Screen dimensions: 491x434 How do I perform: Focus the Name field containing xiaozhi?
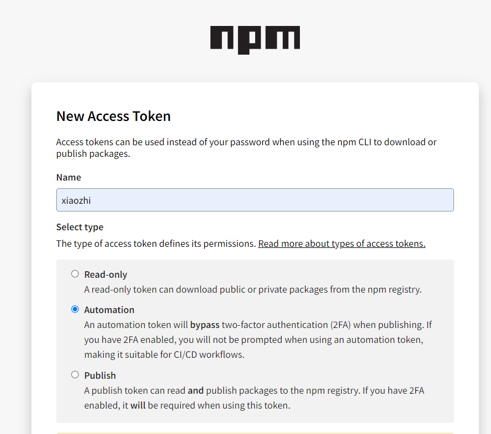coord(255,200)
